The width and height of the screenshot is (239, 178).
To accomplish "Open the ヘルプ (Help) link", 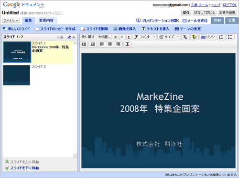I will point(216,5).
